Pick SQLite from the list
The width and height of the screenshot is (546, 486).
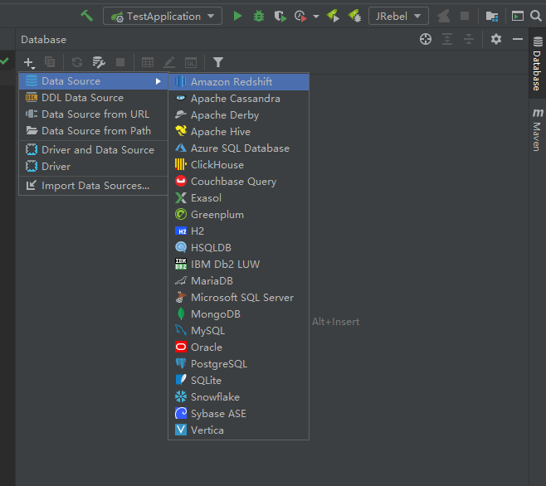(238, 381)
